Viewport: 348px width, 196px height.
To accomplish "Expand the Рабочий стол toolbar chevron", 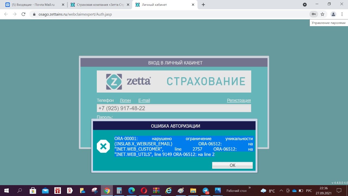I will [250, 188].
